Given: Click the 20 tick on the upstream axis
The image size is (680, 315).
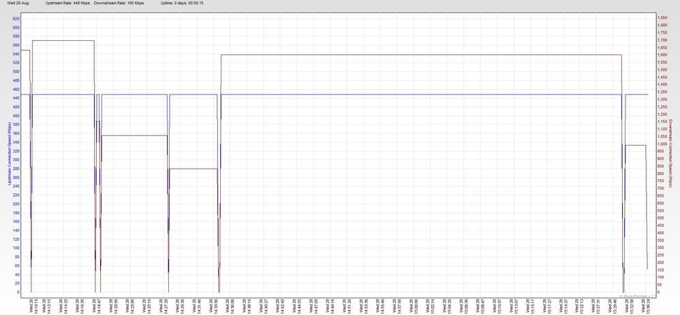Looking at the screenshot, I should pos(17,283).
